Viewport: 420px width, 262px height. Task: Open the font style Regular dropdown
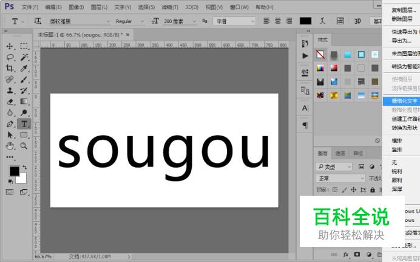130,21
